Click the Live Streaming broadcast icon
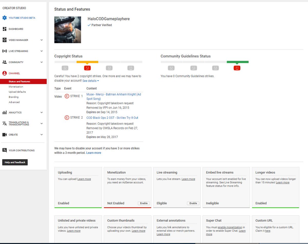Image resolution: width=308 pixels, height=244 pixels. point(4,51)
